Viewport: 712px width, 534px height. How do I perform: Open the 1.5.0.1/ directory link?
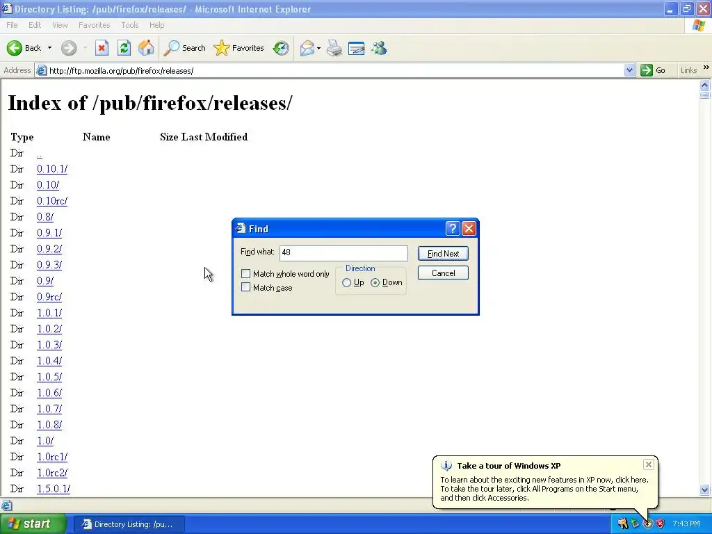coord(54,489)
